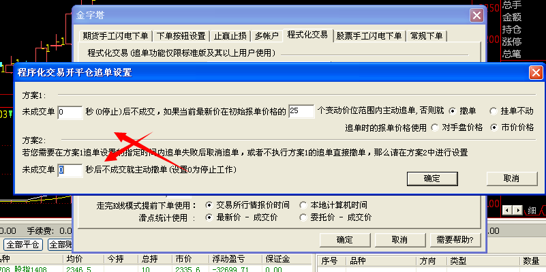Open 股票手工闪电下单 tab

[369, 36]
